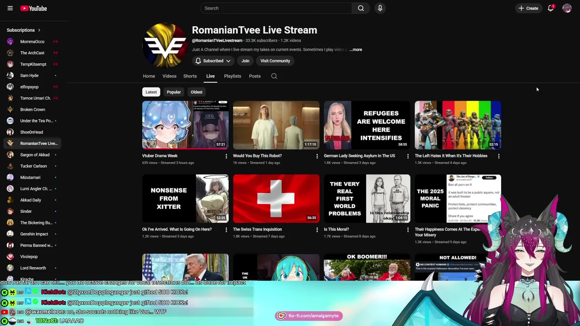Image resolution: width=580 pixels, height=326 pixels.
Task: Open account avatar menu
Action: coord(567,8)
